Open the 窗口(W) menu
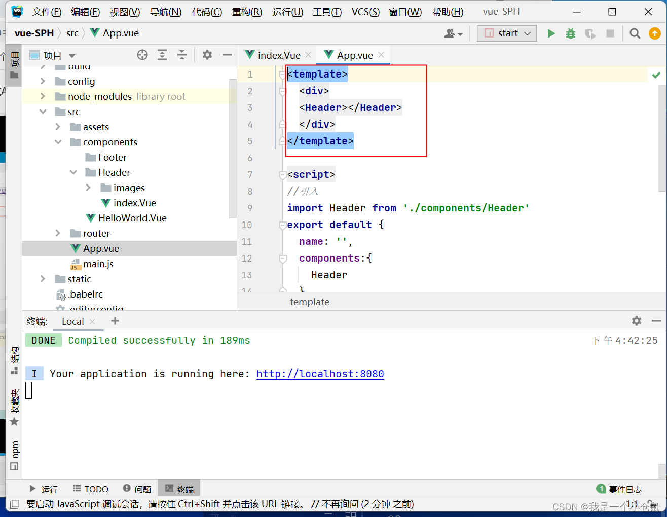 click(x=405, y=12)
